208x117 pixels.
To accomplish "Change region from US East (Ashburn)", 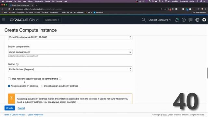I will coord(160,20).
